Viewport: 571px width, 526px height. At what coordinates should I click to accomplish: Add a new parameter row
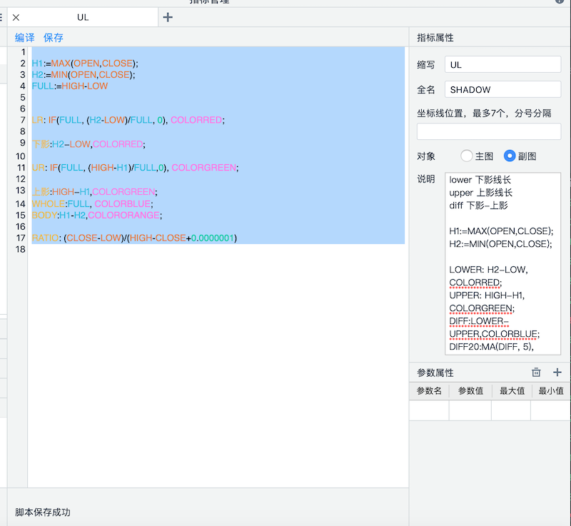[557, 372]
